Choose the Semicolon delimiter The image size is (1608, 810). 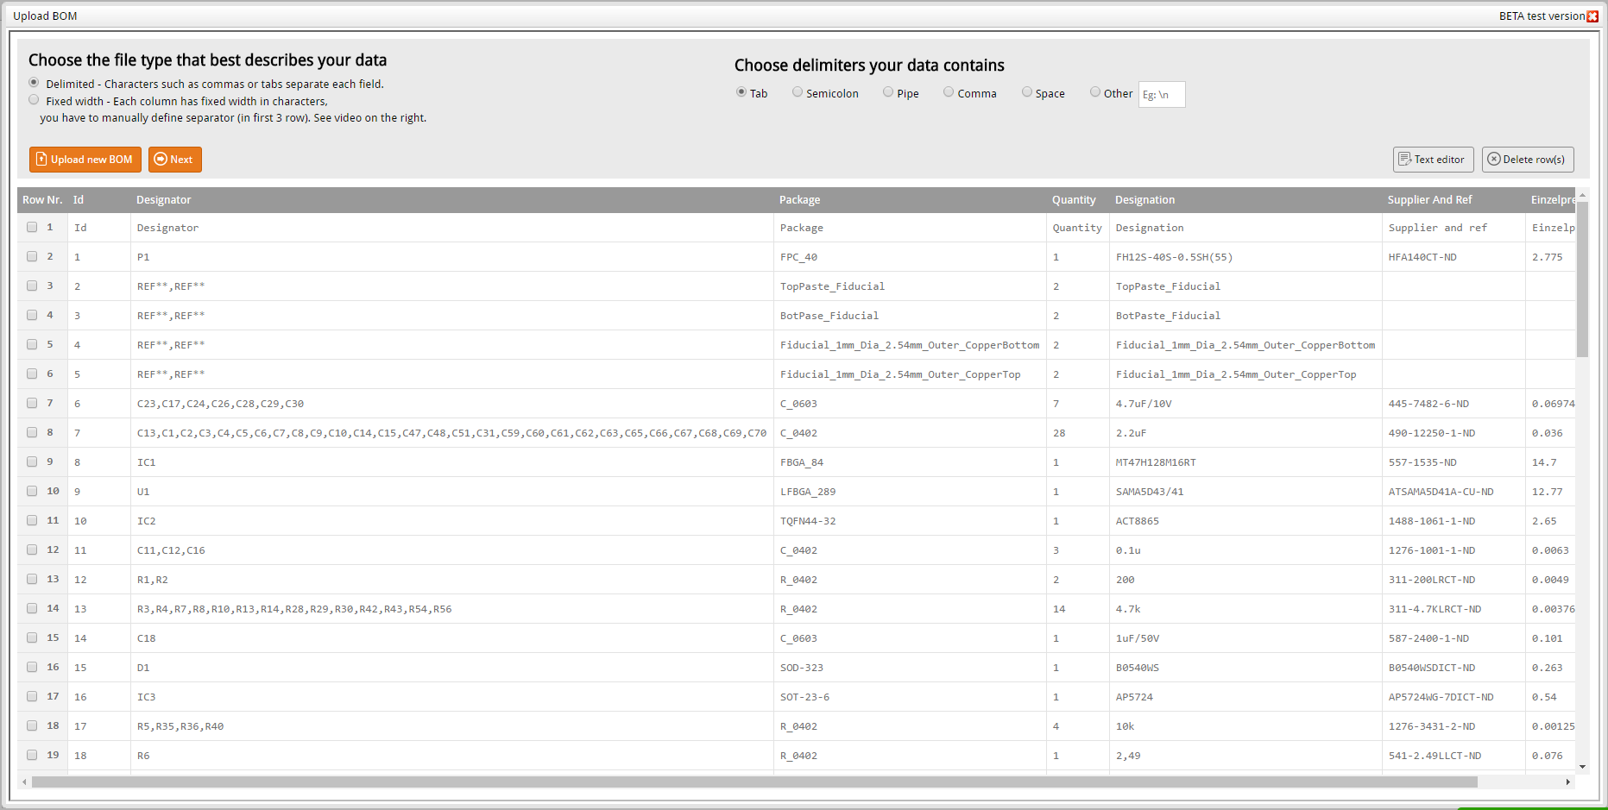tap(798, 92)
